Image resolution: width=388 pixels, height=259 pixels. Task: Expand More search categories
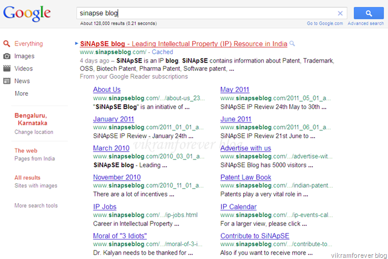point(22,93)
